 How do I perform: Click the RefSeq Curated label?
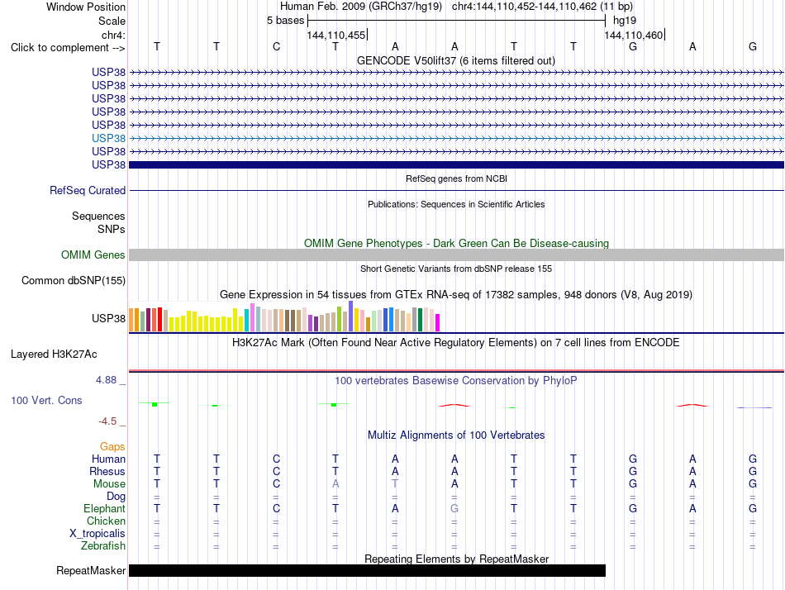point(88,190)
